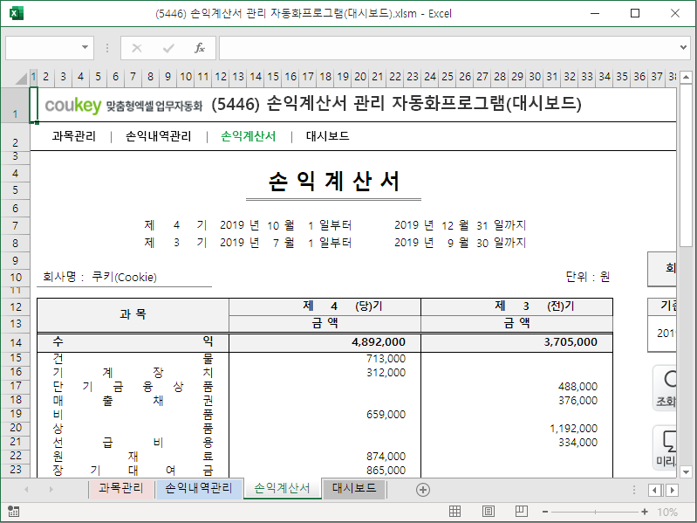
Task: Open the Insert Function fx dialog
Action: 200,48
